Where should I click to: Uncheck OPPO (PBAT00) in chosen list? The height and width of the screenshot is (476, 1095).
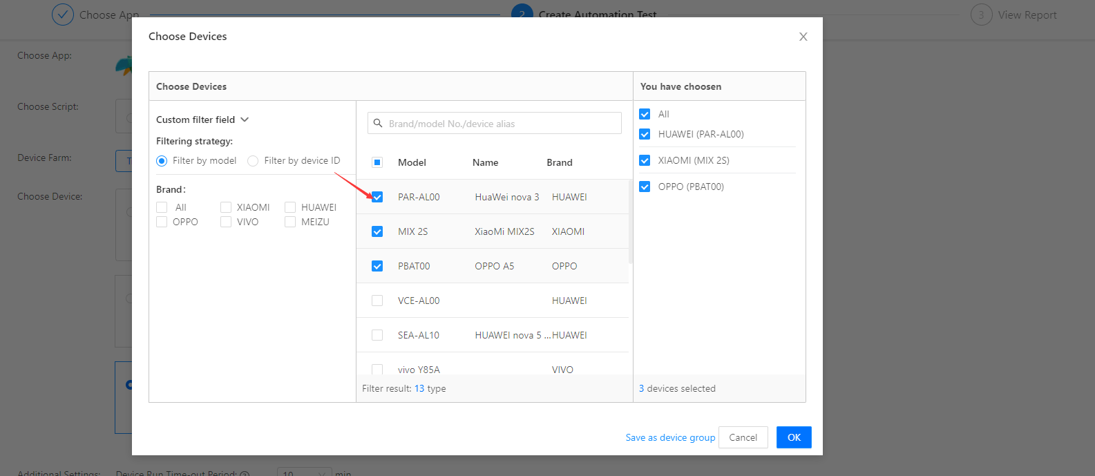pos(645,187)
